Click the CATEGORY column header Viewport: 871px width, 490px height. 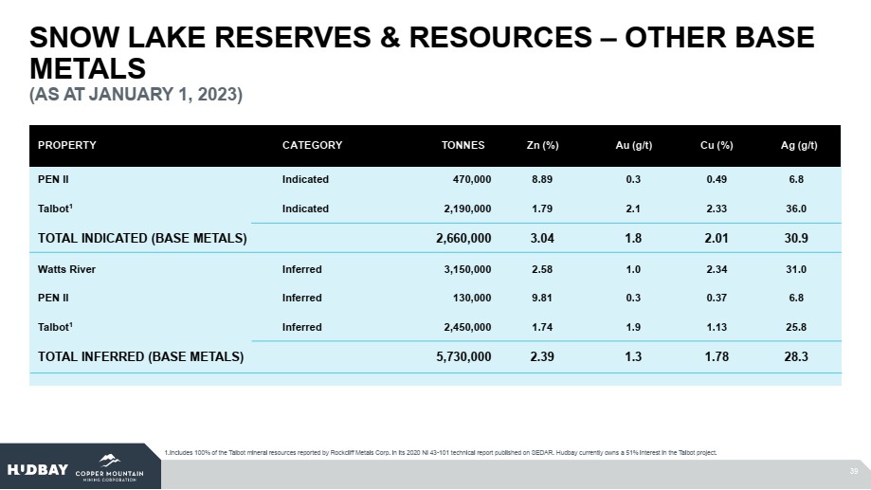coord(312,145)
